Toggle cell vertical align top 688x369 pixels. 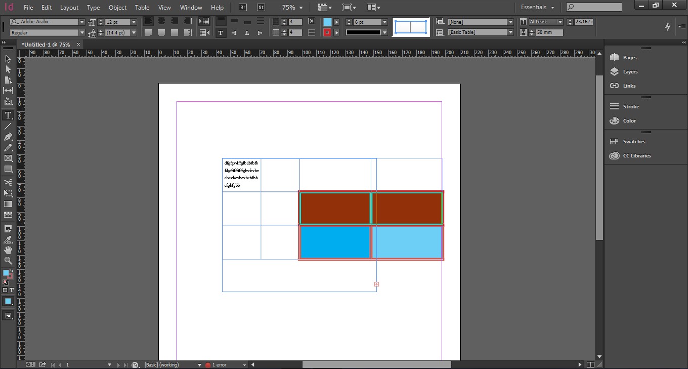click(x=221, y=22)
